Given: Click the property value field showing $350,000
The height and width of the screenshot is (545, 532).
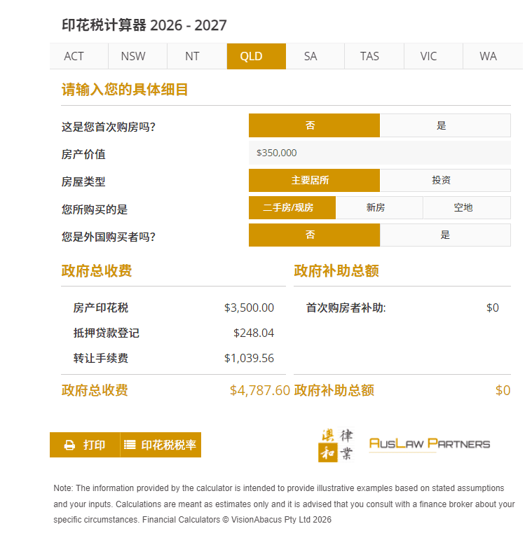Looking at the screenshot, I should pyautogui.click(x=380, y=153).
